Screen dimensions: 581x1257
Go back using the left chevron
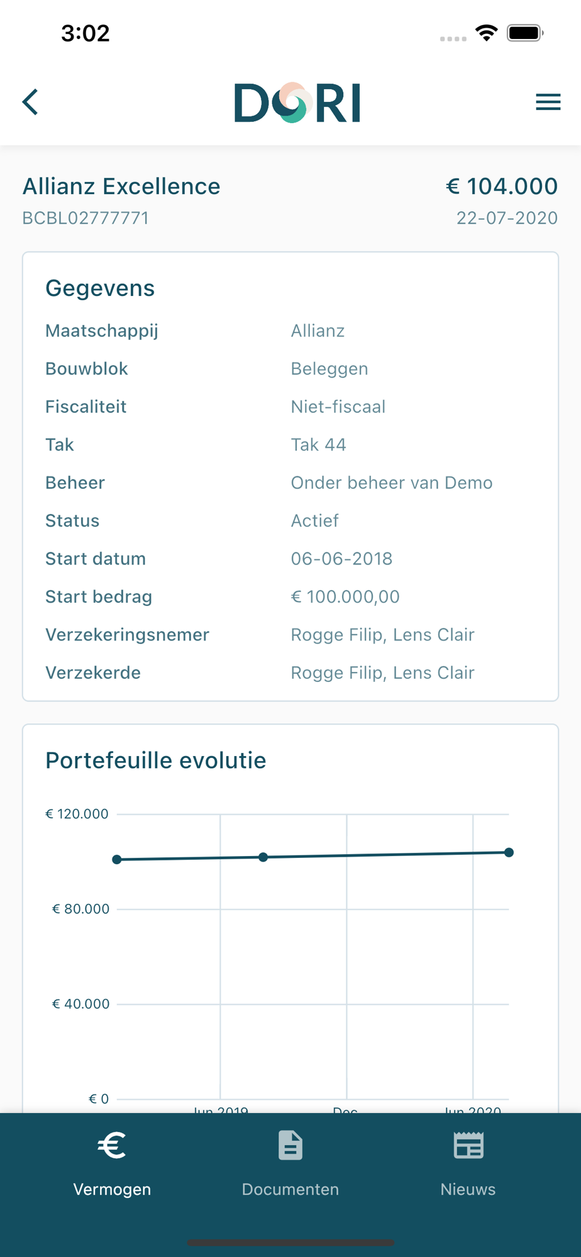coord(30,102)
